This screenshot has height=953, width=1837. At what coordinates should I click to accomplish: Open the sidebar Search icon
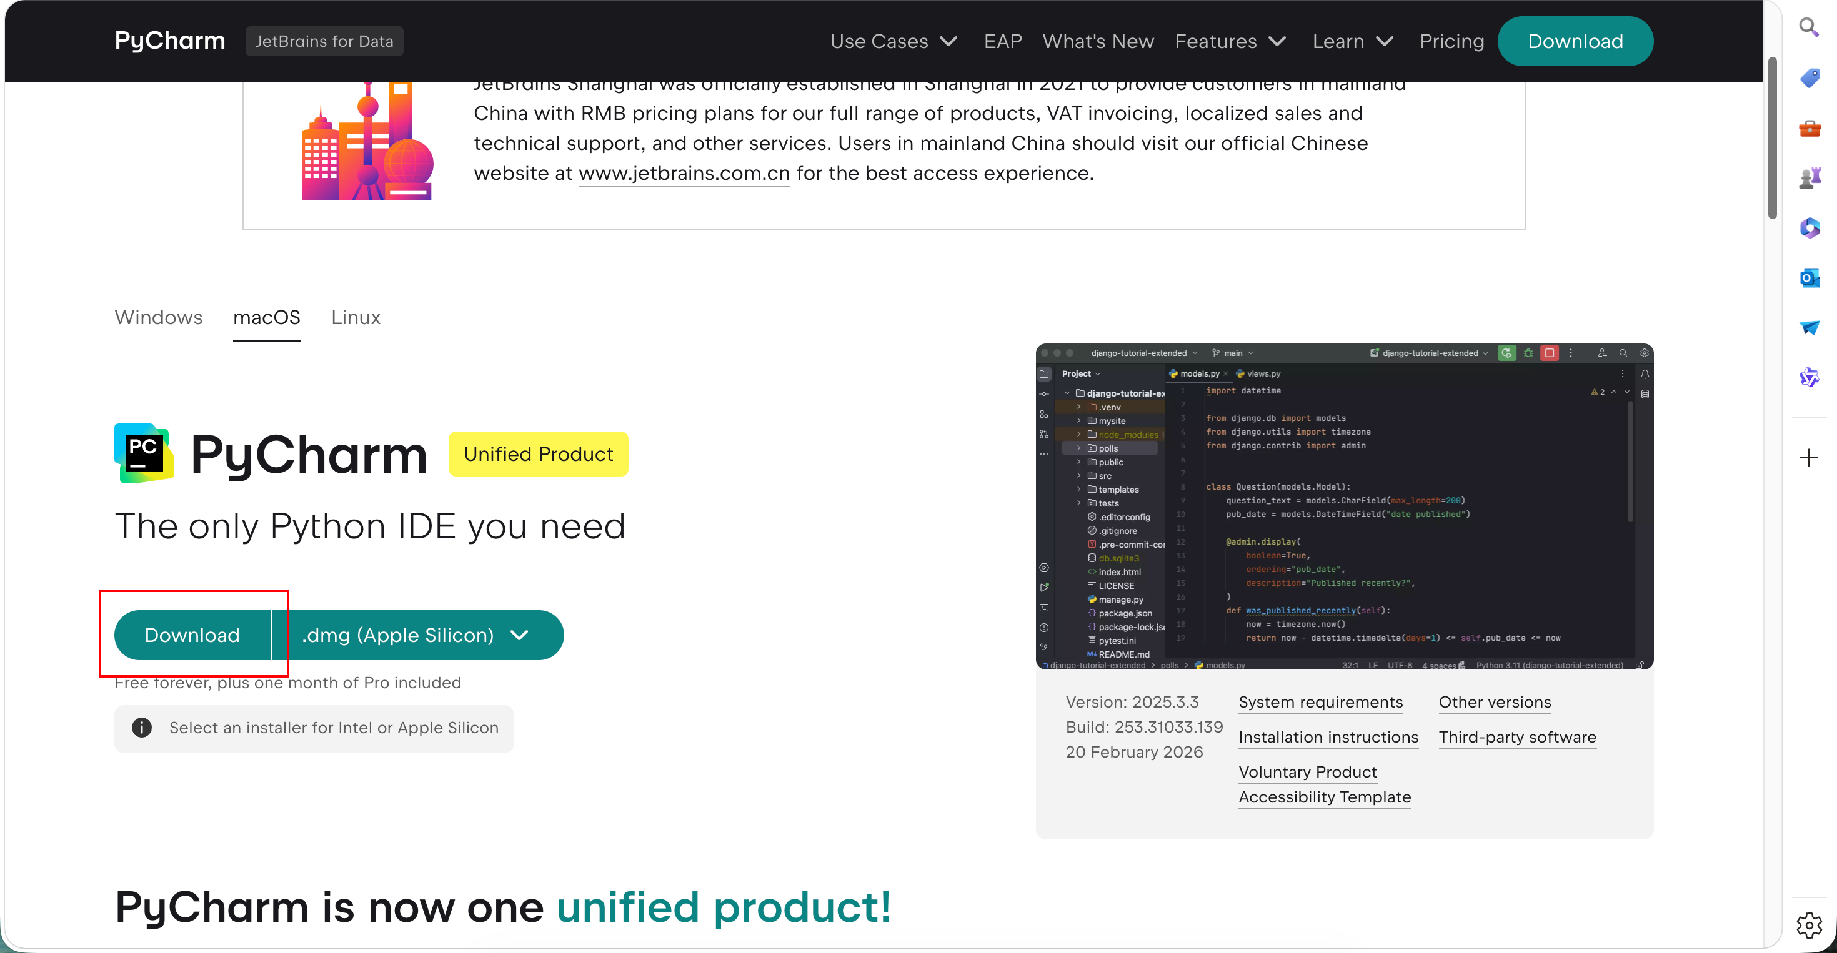tap(1808, 27)
